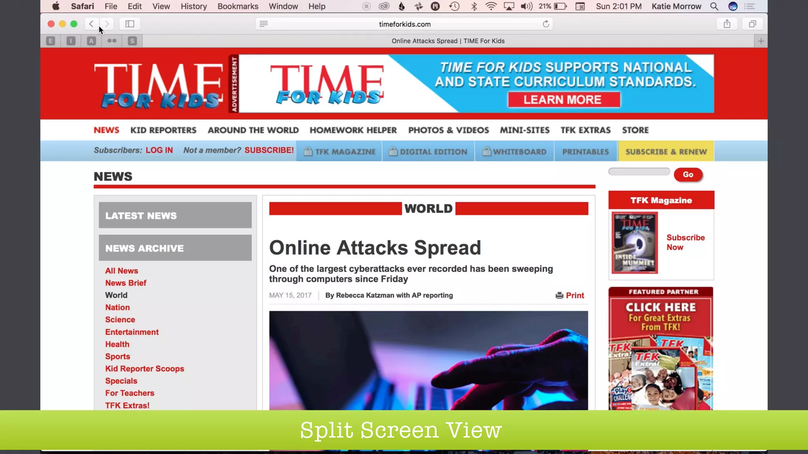Click LEARN MORE in the banner ad
This screenshot has height=454, width=808.
[x=564, y=100]
